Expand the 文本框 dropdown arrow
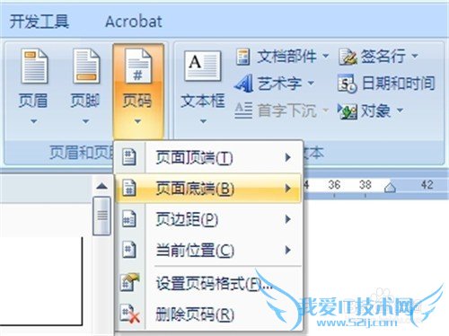449x336 pixels. (x=203, y=121)
